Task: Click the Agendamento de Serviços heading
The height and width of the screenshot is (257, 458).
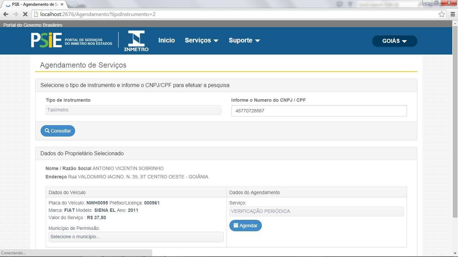Action: (83, 65)
